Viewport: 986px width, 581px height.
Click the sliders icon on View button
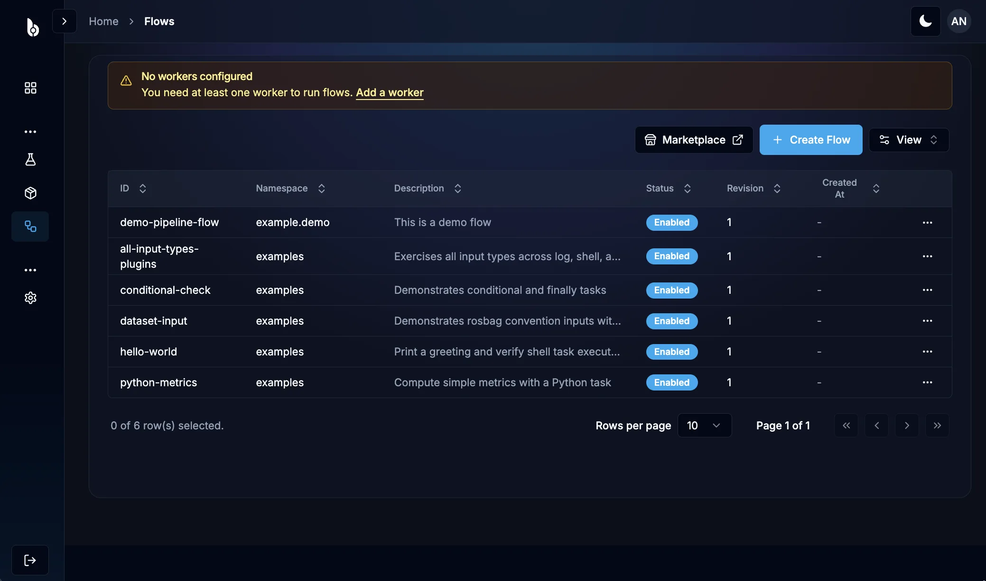click(x=884, y=140)
